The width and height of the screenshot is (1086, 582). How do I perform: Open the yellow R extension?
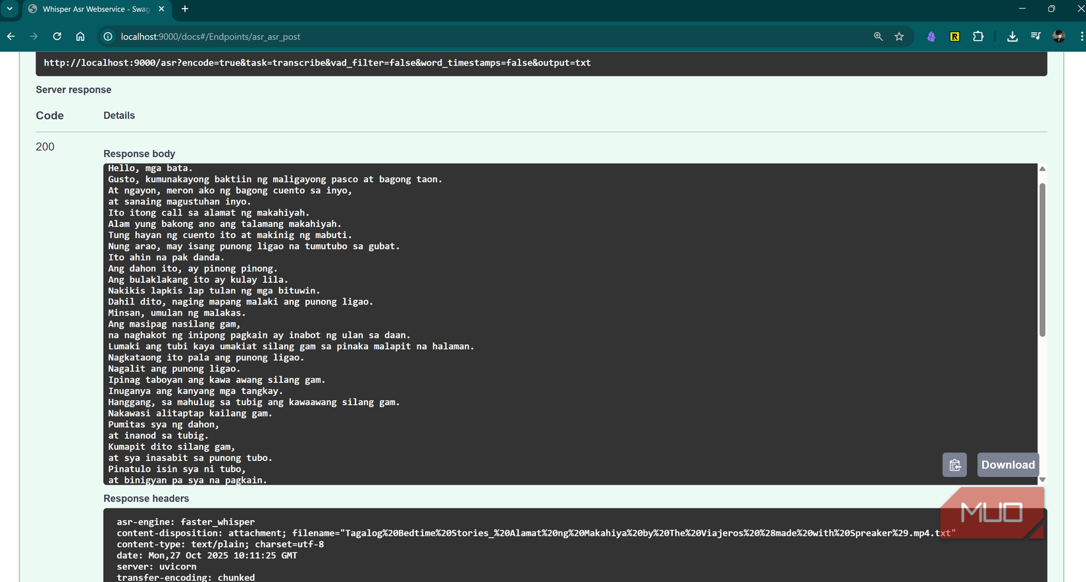pyautogui.click(x=954, y=37)
